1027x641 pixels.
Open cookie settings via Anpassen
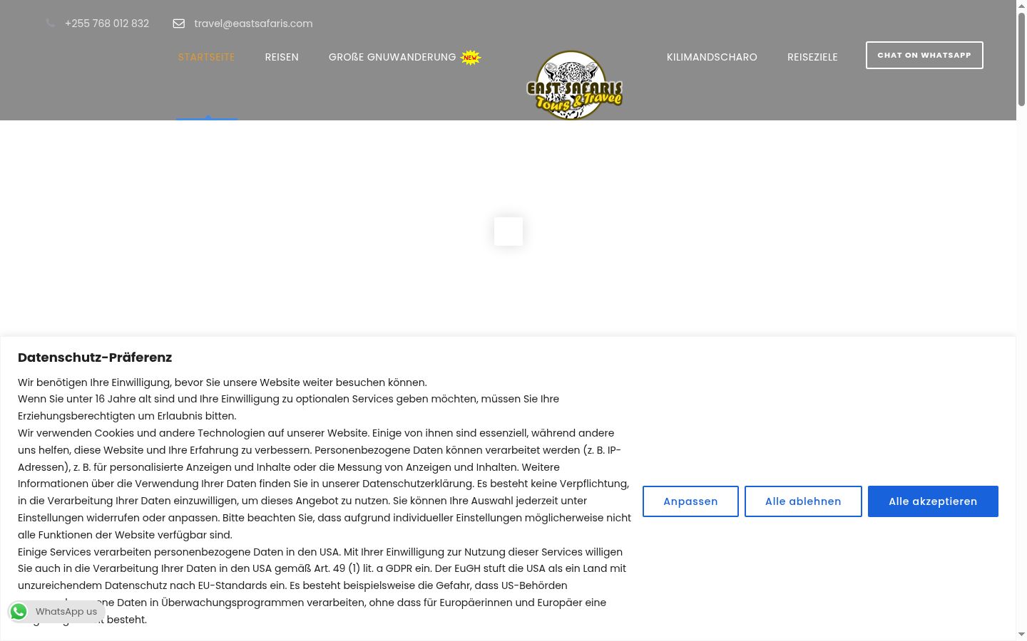tap(690, 501)
